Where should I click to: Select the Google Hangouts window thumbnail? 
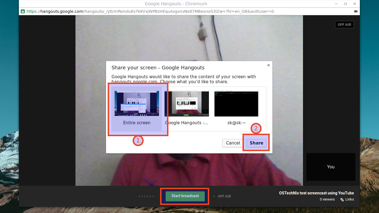[186, 104]
